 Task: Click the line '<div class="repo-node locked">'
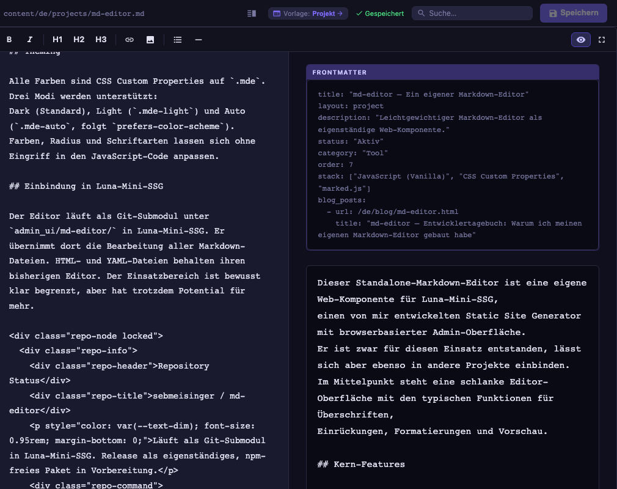click(x=86, y=336)
